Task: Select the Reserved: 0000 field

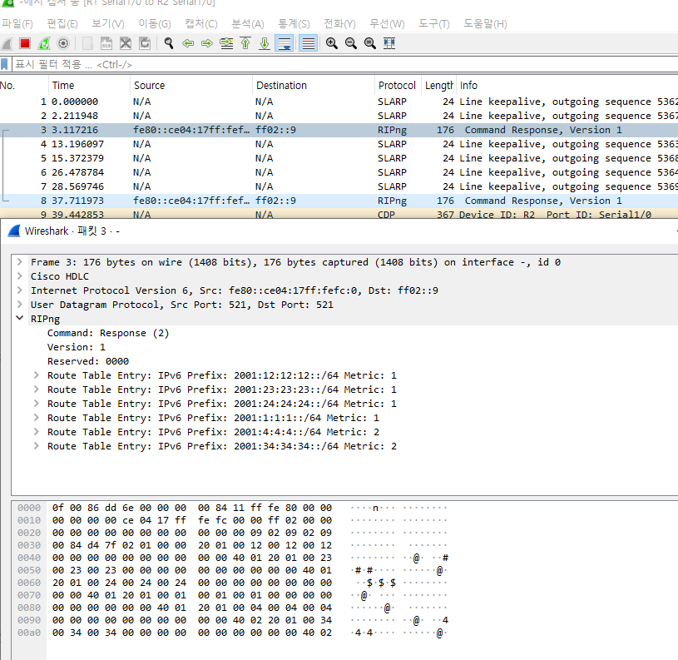Action: coord(88,361)
